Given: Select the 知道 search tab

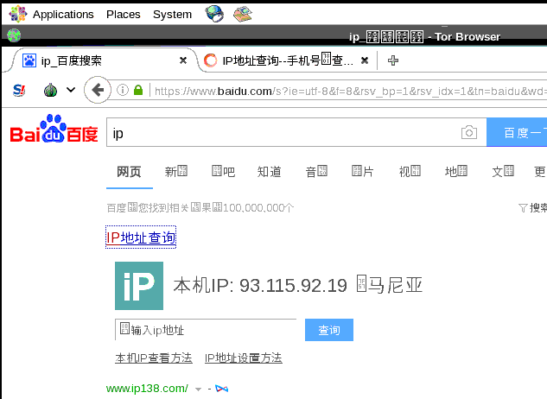Looking at the screenshot, I should [x=270, y=172].
